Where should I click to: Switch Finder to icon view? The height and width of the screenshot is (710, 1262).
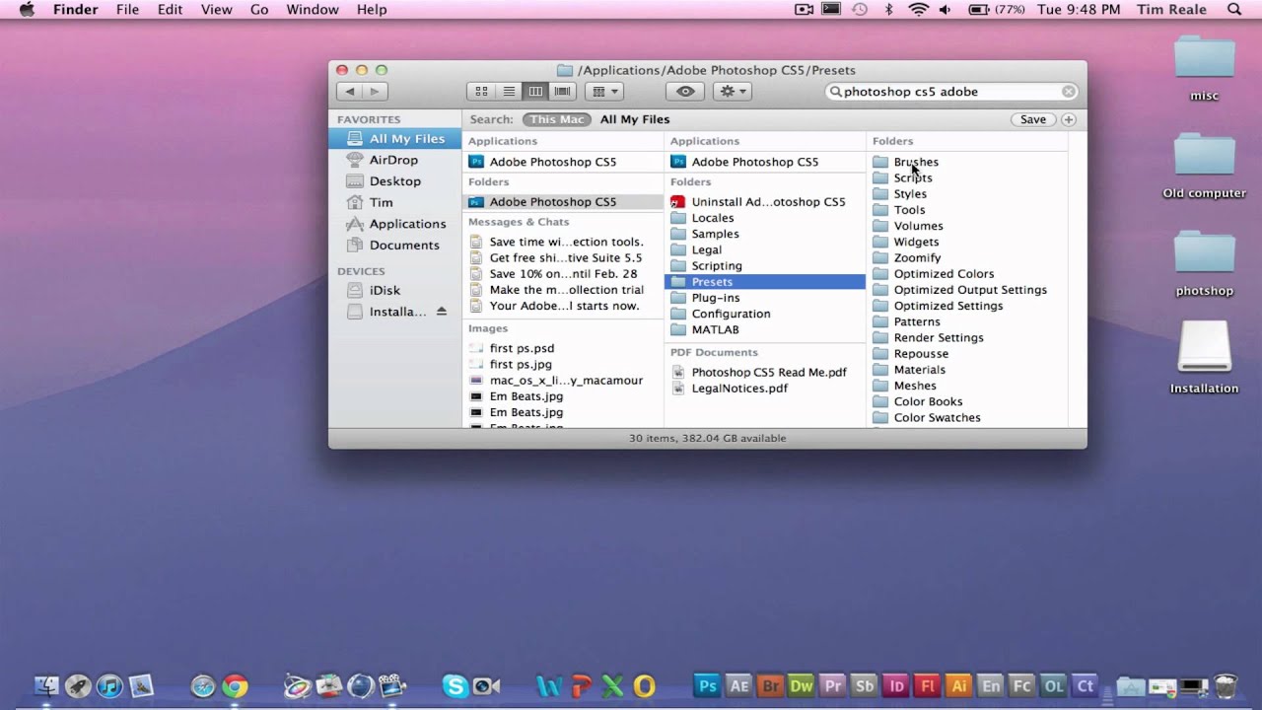click(481, 91)
